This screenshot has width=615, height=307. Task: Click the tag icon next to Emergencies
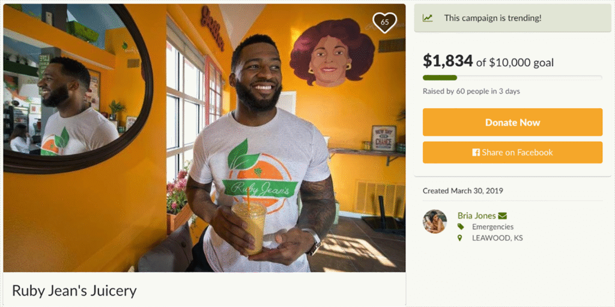click(461, 227)
